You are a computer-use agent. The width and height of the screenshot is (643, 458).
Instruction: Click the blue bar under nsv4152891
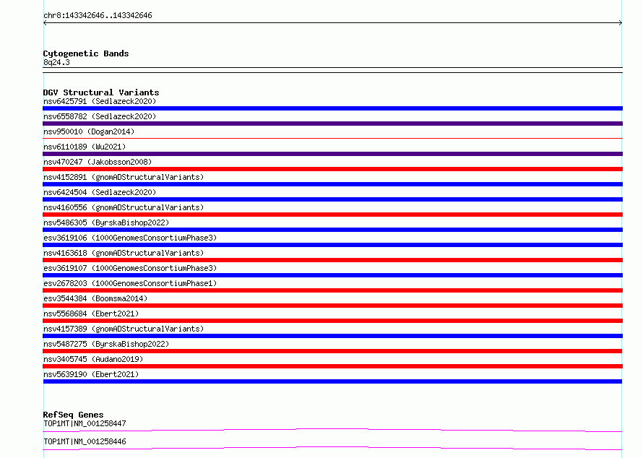click(x=332, y=184)
